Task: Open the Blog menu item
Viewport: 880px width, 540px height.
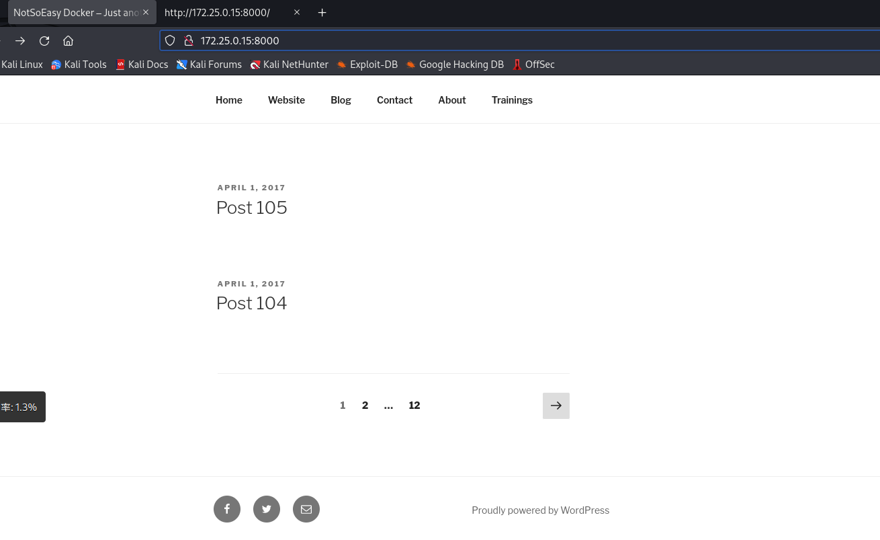Action: 341,100
